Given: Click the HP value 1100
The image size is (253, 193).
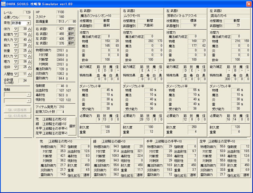Looking at the screenshot, I should point(61,12).
